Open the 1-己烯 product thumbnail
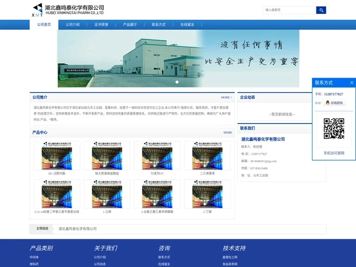The width and height of the screenshot is (356, 267). pos(107,194)
